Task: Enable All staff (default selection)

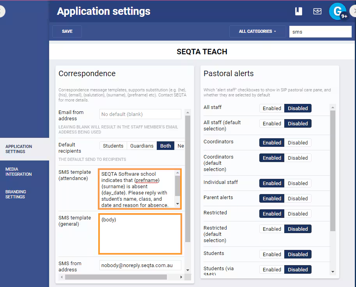Action: pyautogui.click(x=272, y=123)
